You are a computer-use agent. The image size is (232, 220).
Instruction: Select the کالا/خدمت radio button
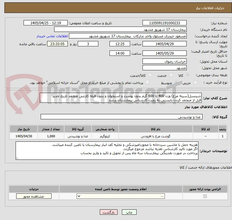(x=150, y=75)
